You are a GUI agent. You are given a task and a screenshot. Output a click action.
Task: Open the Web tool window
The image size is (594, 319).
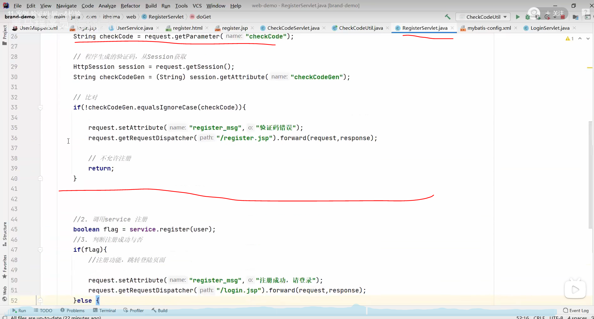tap(4, 293)
